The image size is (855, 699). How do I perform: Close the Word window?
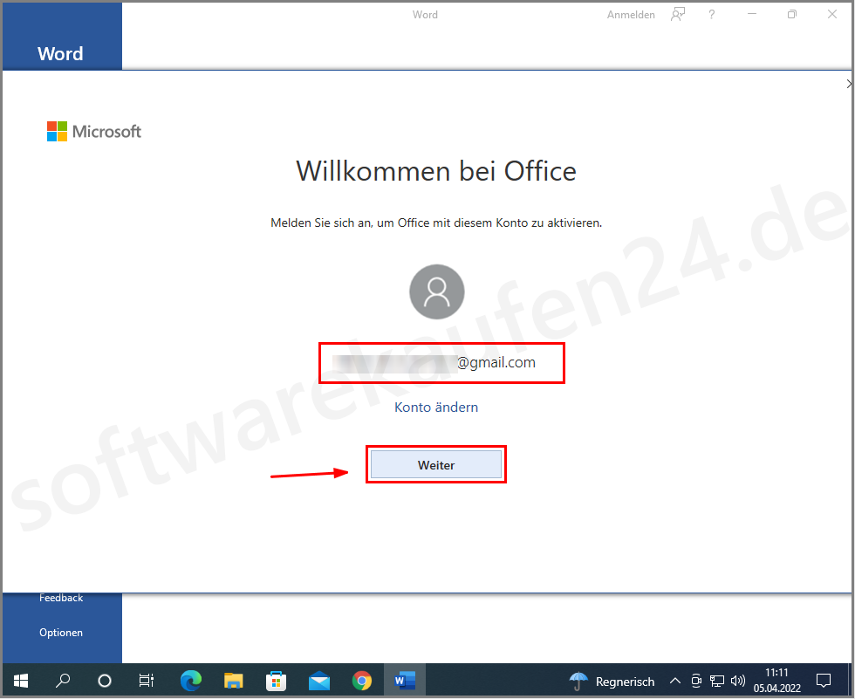(832, 15)
